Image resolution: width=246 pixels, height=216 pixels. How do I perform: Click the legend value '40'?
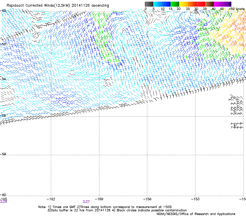(x=213, y=9)
